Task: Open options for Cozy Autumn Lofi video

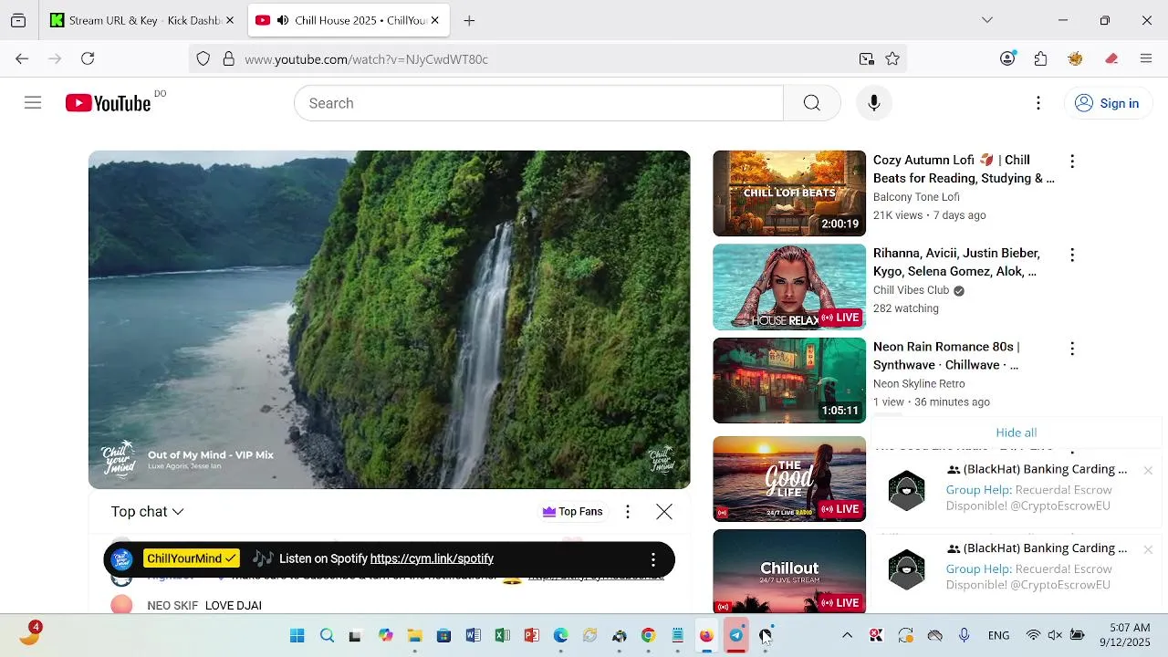Action: [1072, 162]
